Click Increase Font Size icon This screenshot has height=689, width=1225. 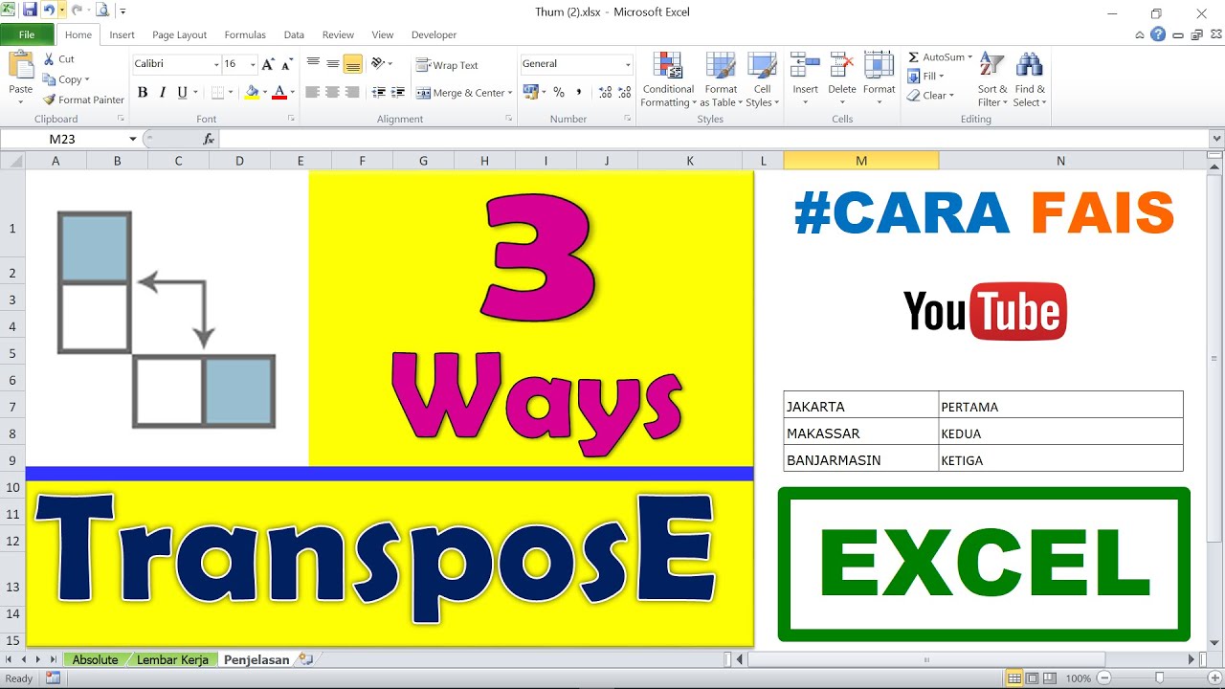269,64
